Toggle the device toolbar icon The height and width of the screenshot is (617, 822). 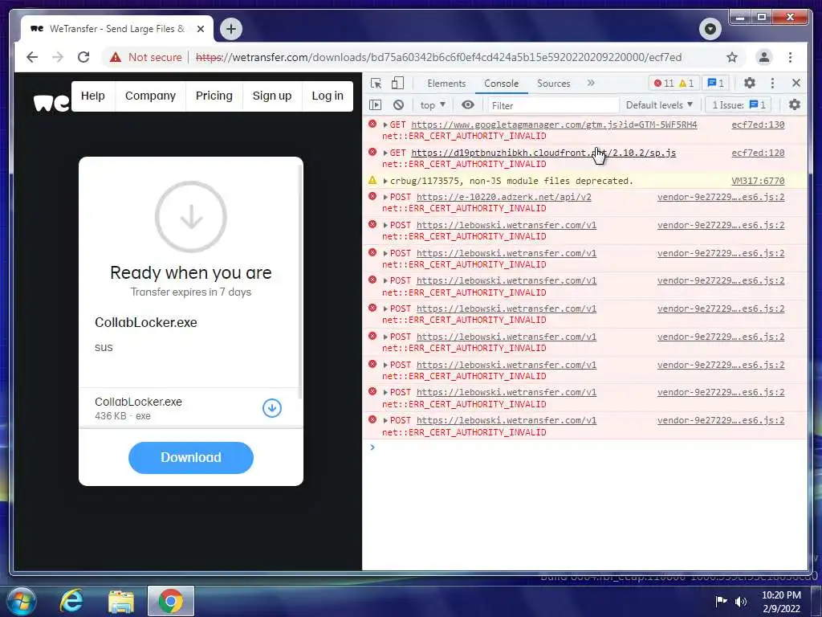click(398, 84)
